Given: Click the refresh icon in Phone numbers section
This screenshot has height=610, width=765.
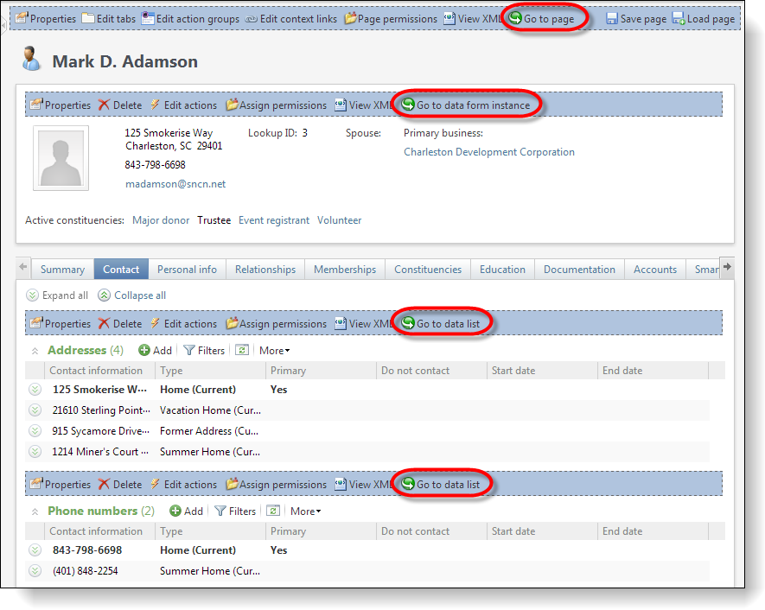Looking at the screenshot, I should pos(273,512).
